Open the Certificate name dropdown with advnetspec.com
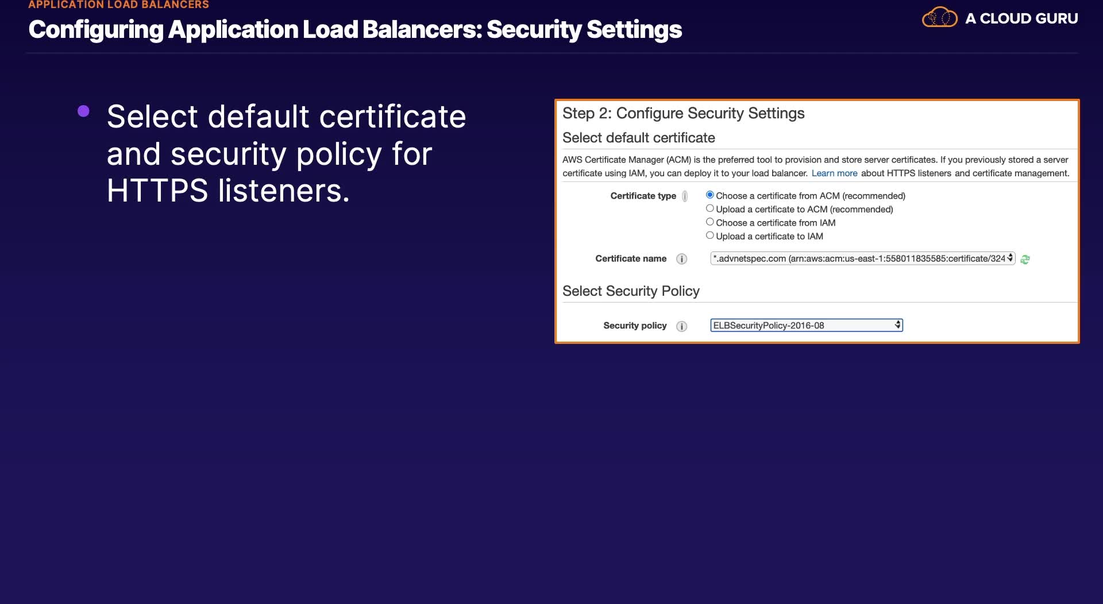The image size is (1103, 604). coord(862,259)
